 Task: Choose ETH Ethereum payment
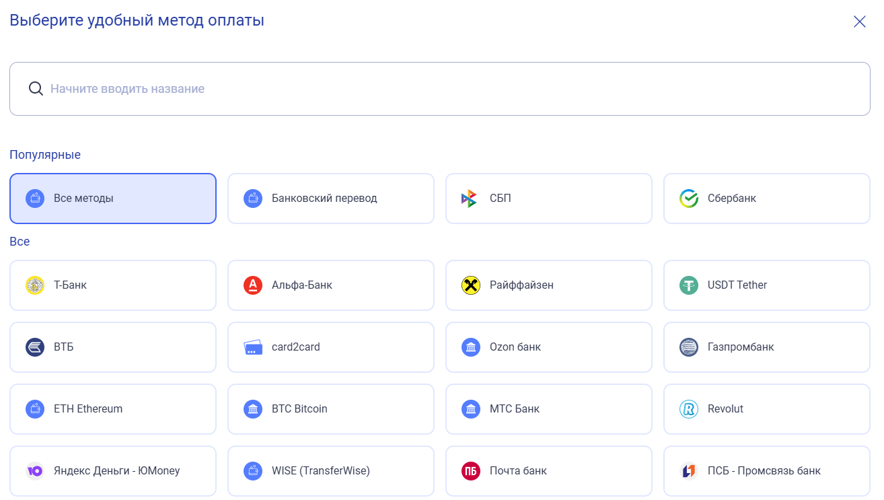pos(113,409)
